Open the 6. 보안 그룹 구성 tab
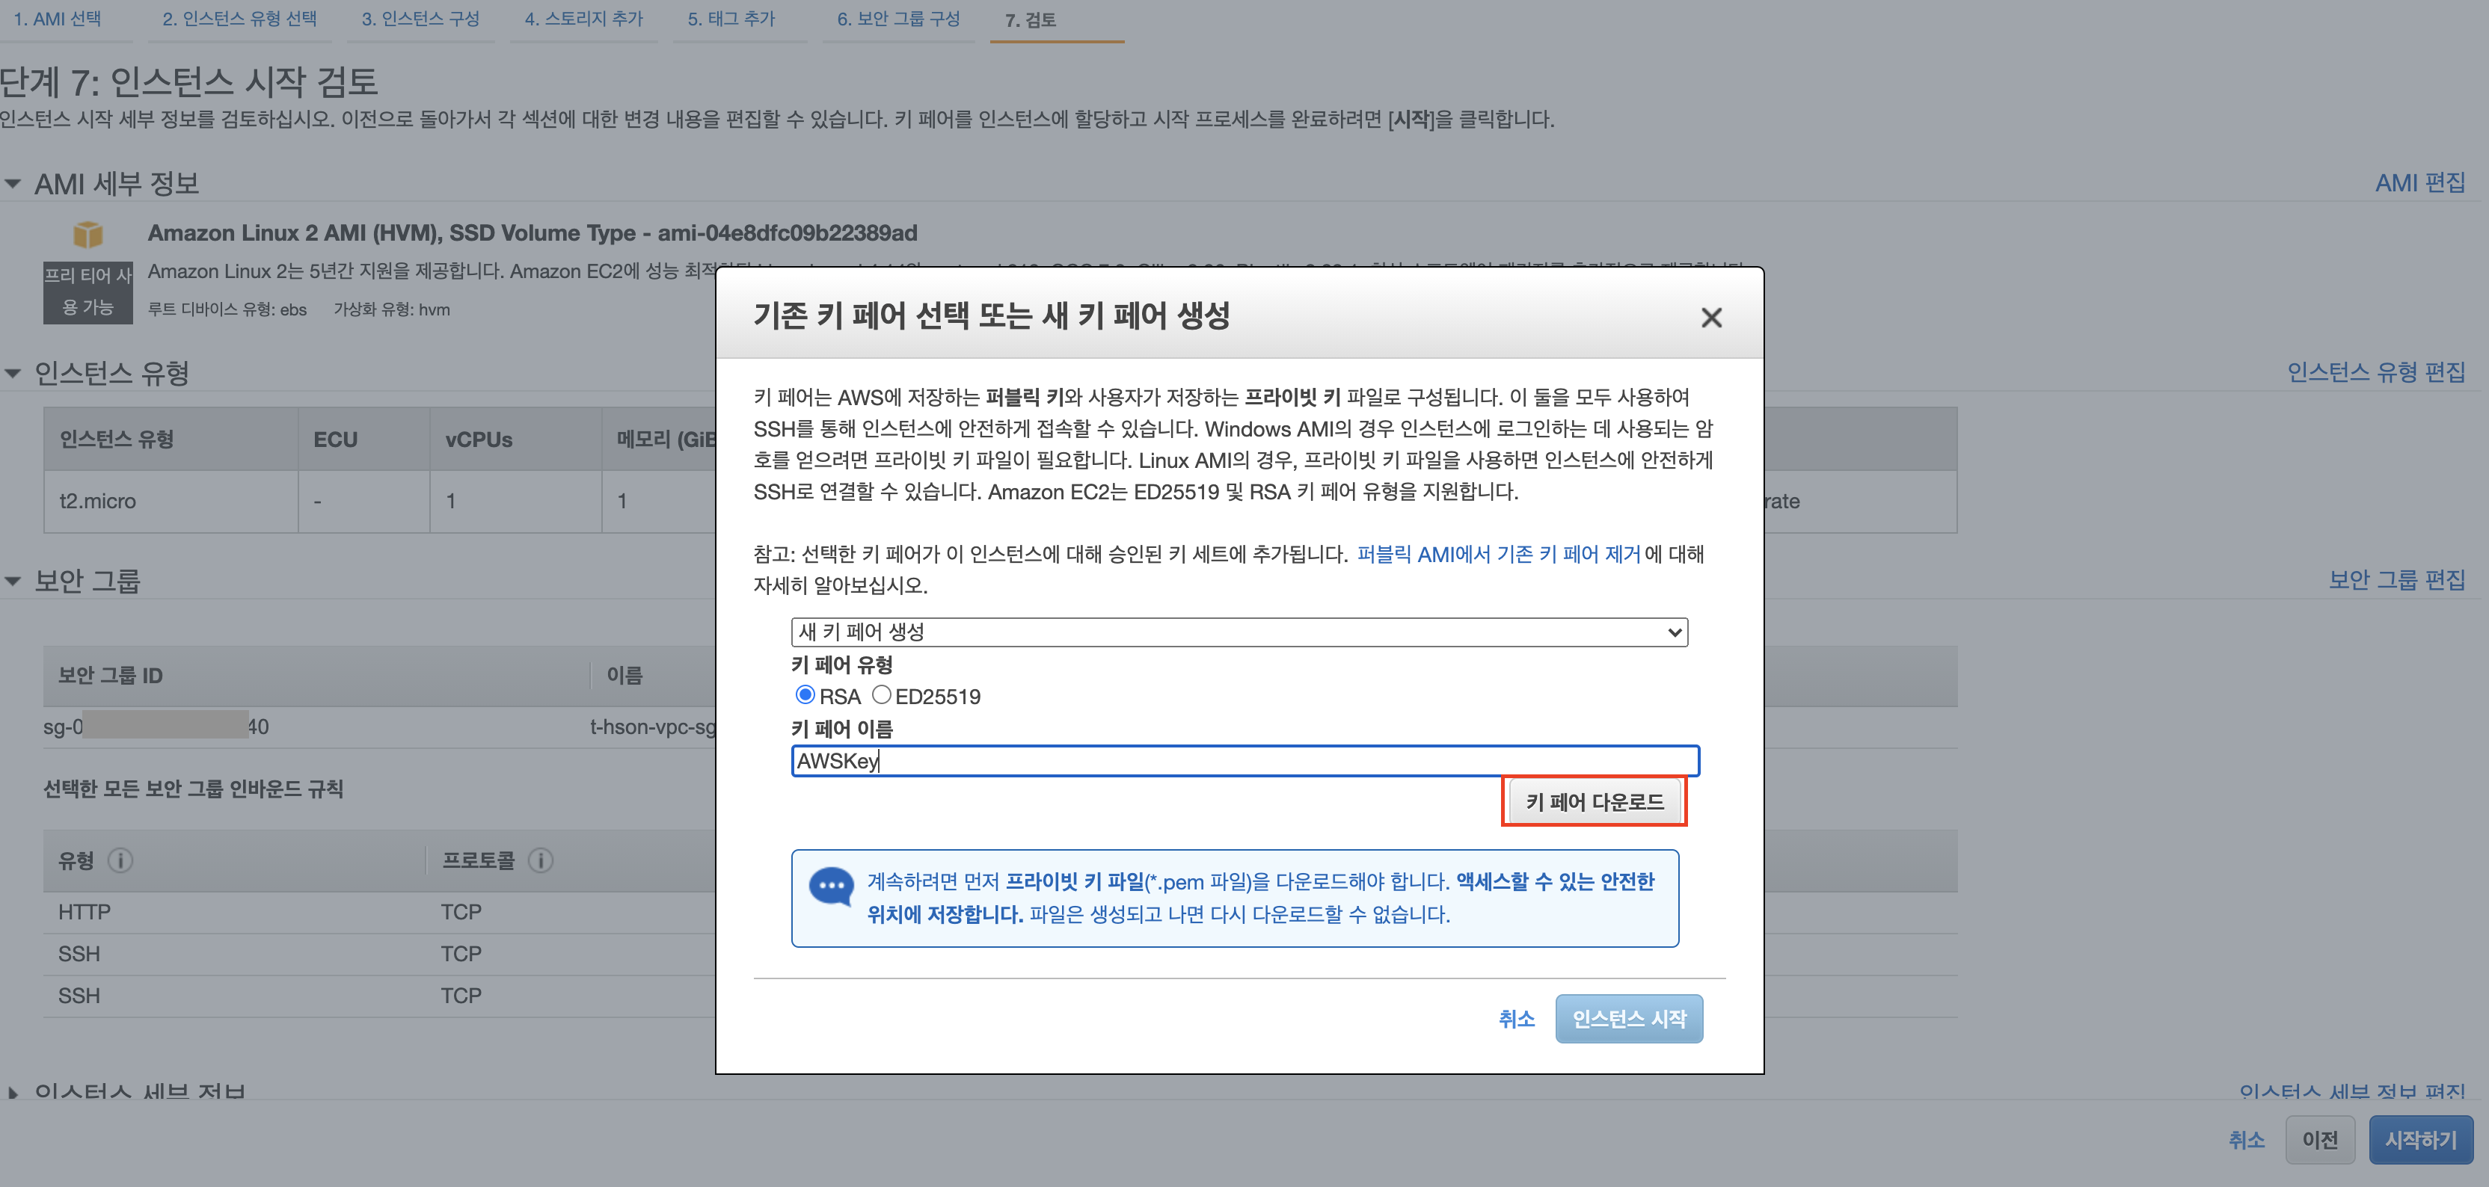The width and height of the screenshot is (2489, 1187). [x=897, y=19]
